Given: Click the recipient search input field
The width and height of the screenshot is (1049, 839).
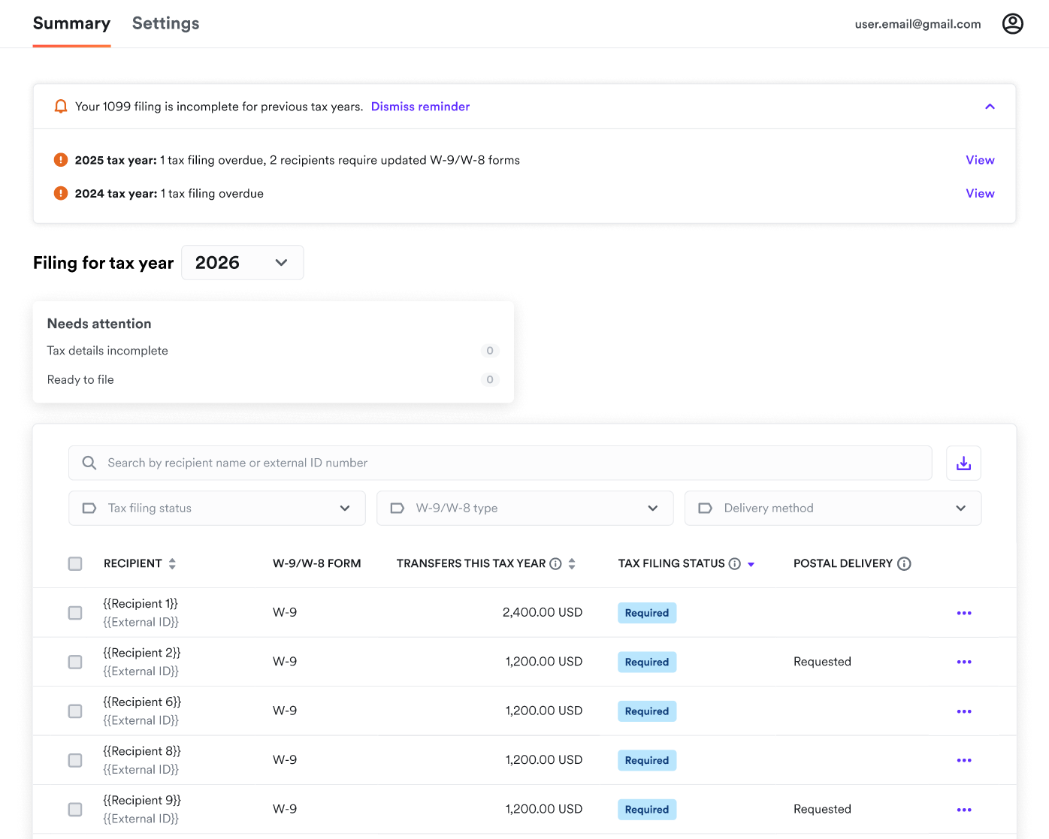Looking at the screenshot, I should [500, 463].
